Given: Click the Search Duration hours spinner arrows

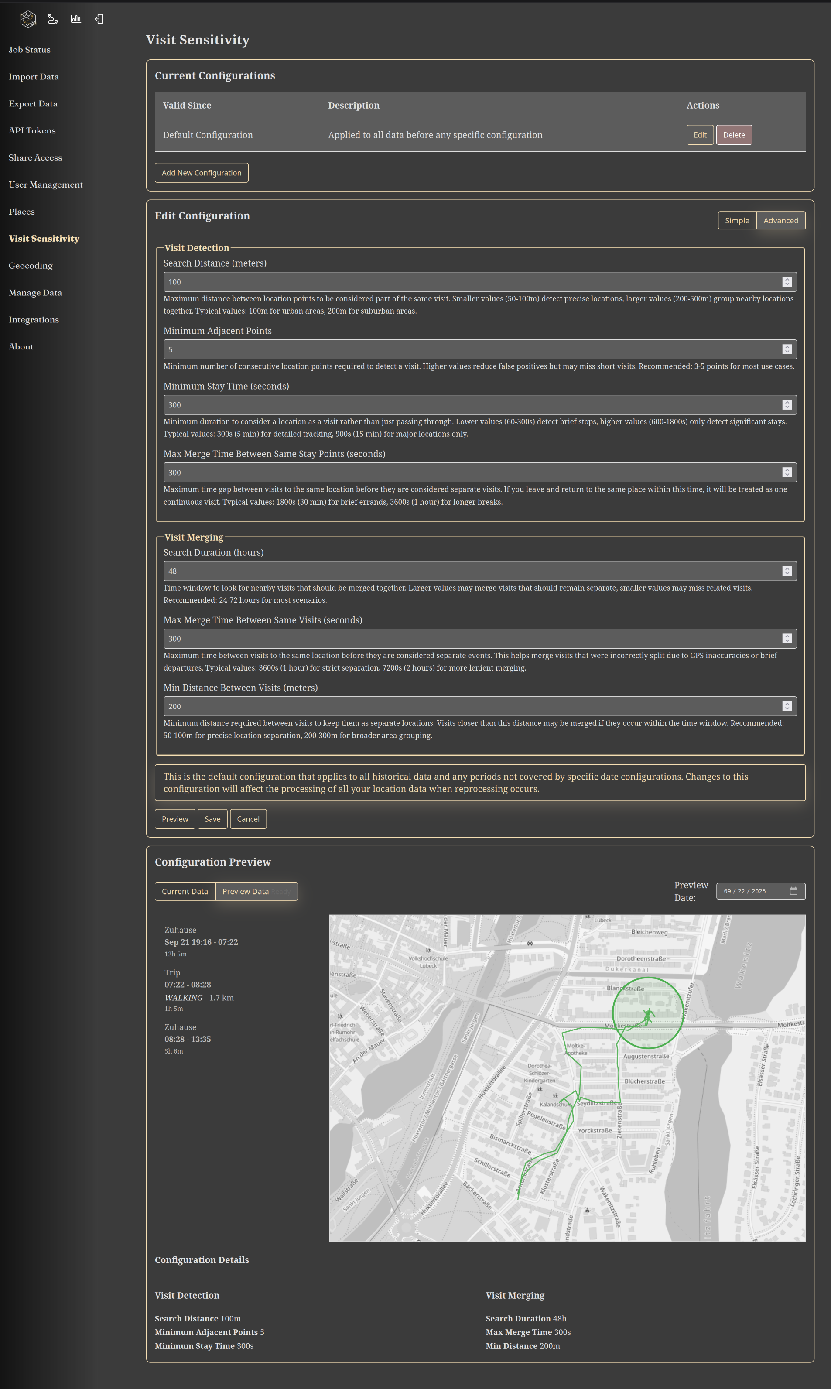Looking at the screenshot, I should coord(787,571).
